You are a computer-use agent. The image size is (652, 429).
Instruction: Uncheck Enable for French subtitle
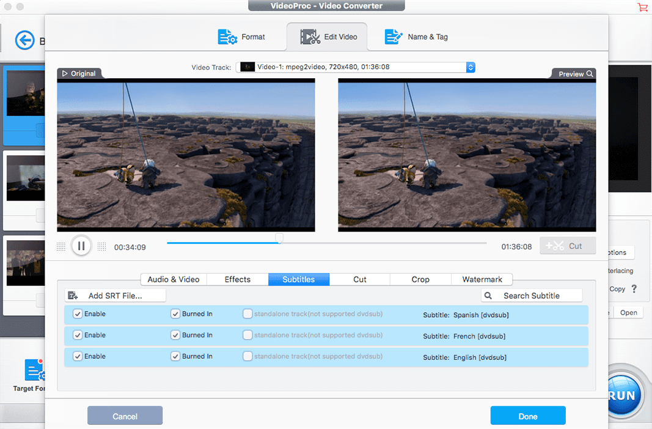click(78, 335)
